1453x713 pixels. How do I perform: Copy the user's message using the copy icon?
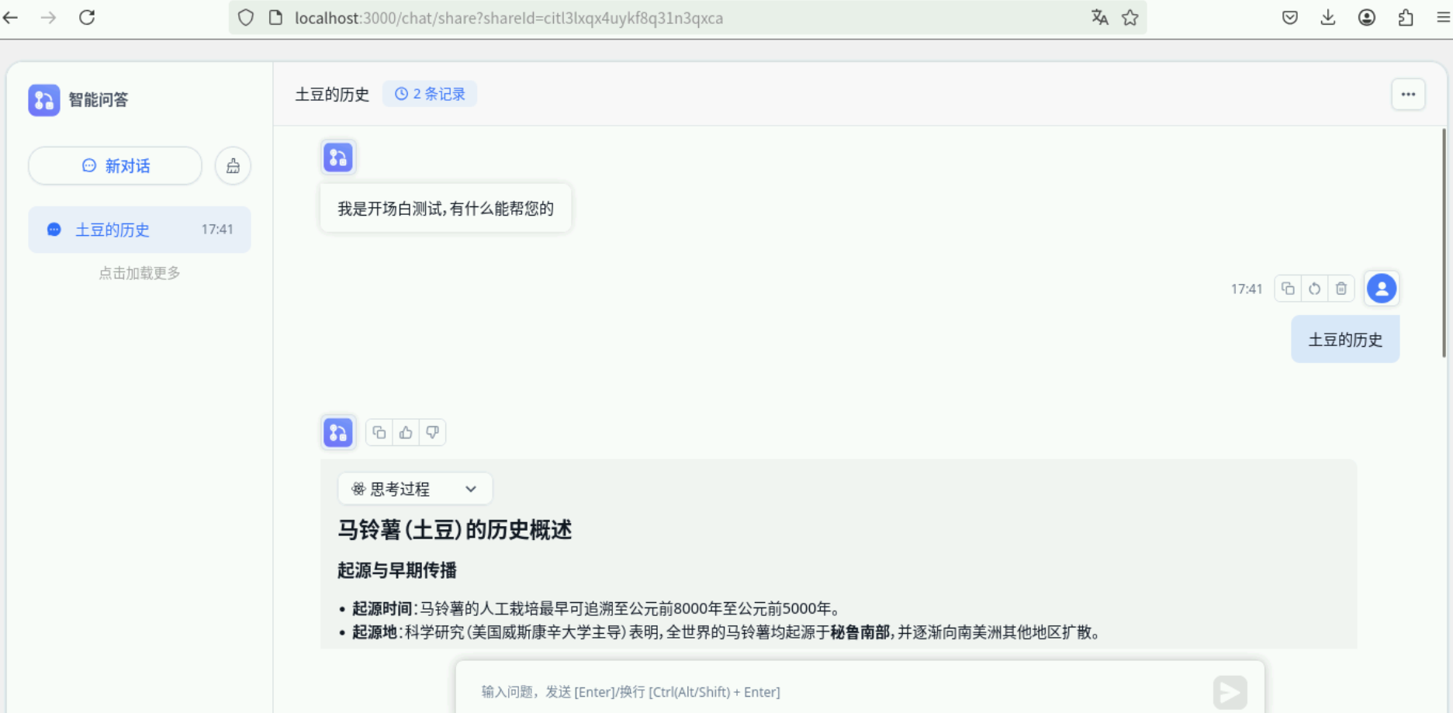pyautogui.click(x=1288, y=288)
